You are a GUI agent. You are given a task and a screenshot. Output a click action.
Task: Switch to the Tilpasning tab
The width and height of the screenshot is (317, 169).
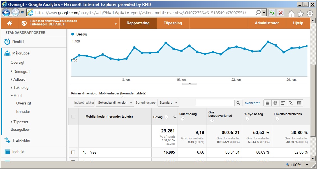pos(173,23)
